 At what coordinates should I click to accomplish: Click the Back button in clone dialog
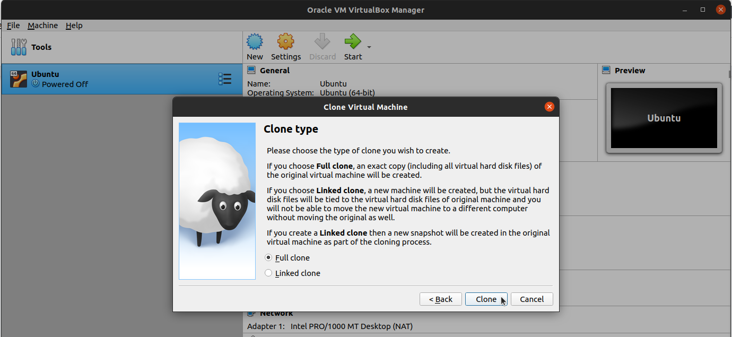point(441,299)
